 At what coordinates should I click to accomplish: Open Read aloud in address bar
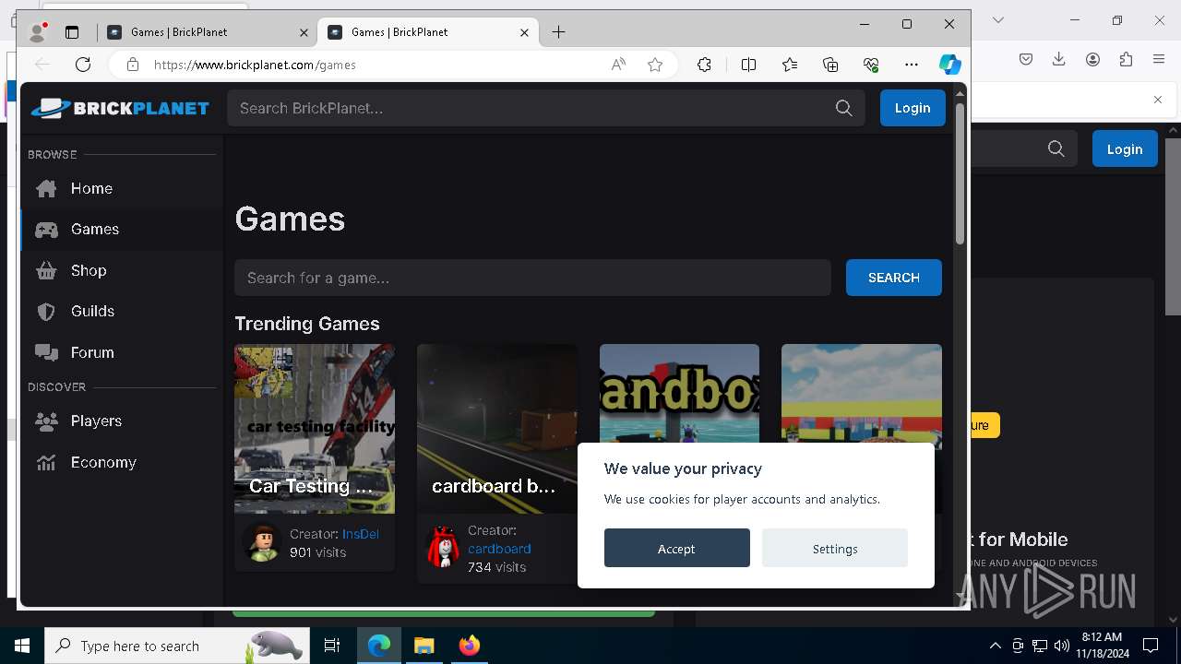pyautogui.click(x=618, y=65)
